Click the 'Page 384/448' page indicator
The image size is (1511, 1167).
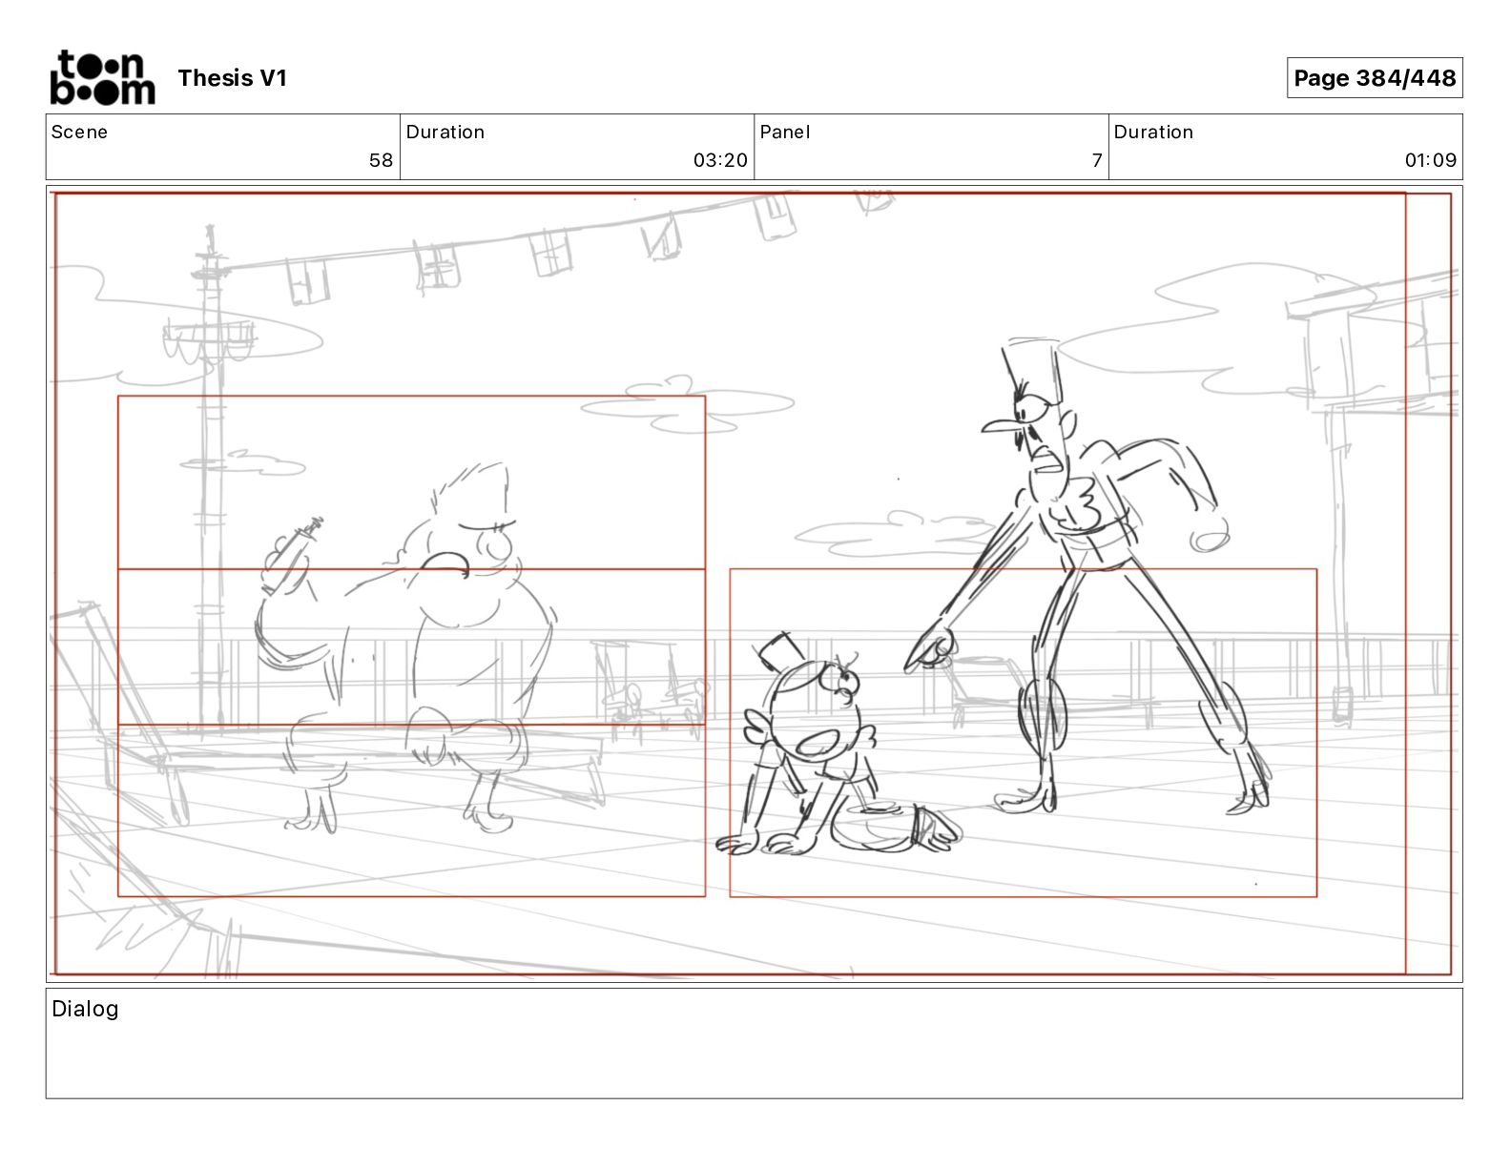point(1375,78)
